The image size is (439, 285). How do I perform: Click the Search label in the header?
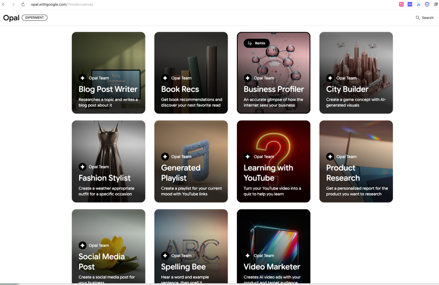[x=428, y=17]
